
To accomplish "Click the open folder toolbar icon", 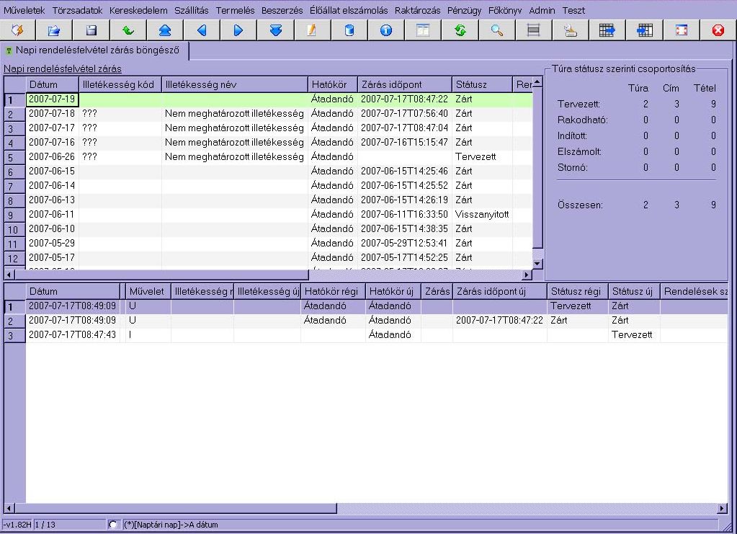I will 55,30.
